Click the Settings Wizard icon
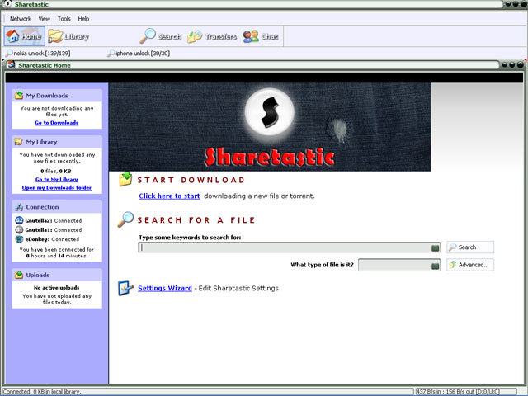The width and height of the screenshot is (528, 396). 125,288
